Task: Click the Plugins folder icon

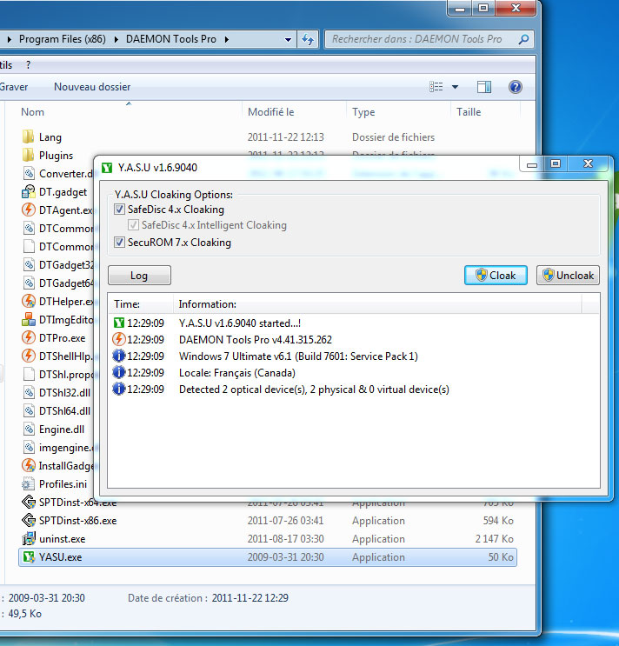Action: [28, 156]
